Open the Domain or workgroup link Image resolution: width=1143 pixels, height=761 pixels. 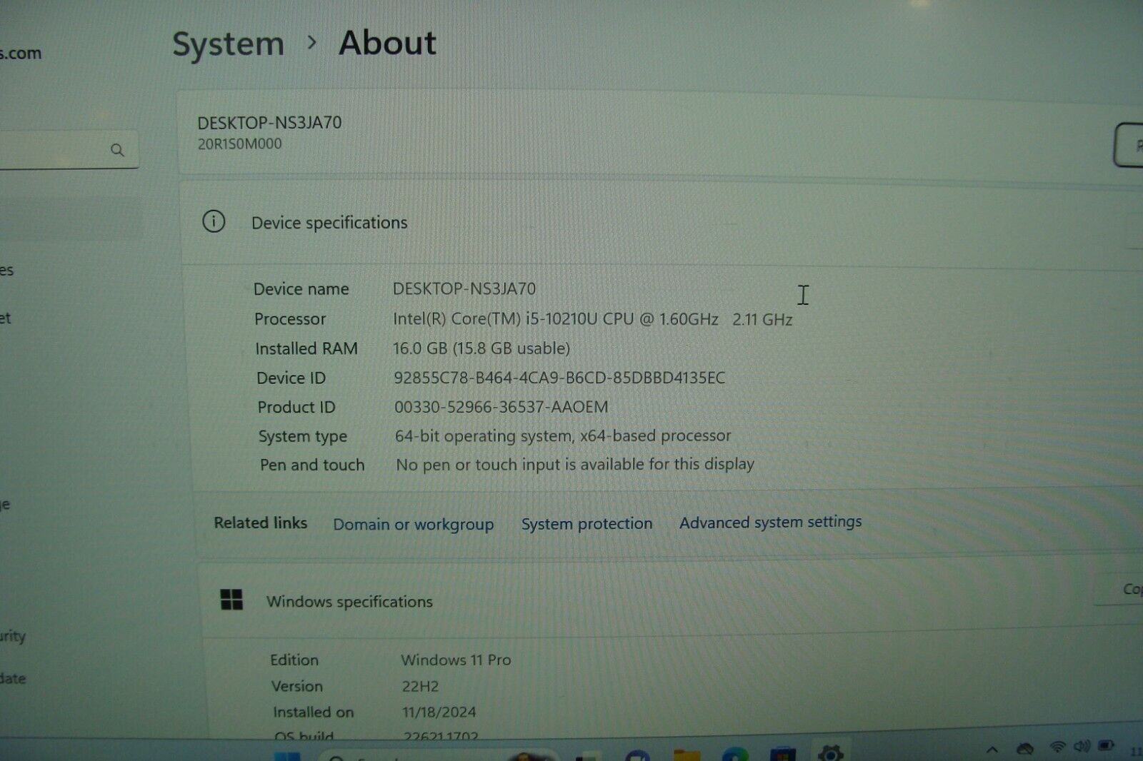point(413,524)
